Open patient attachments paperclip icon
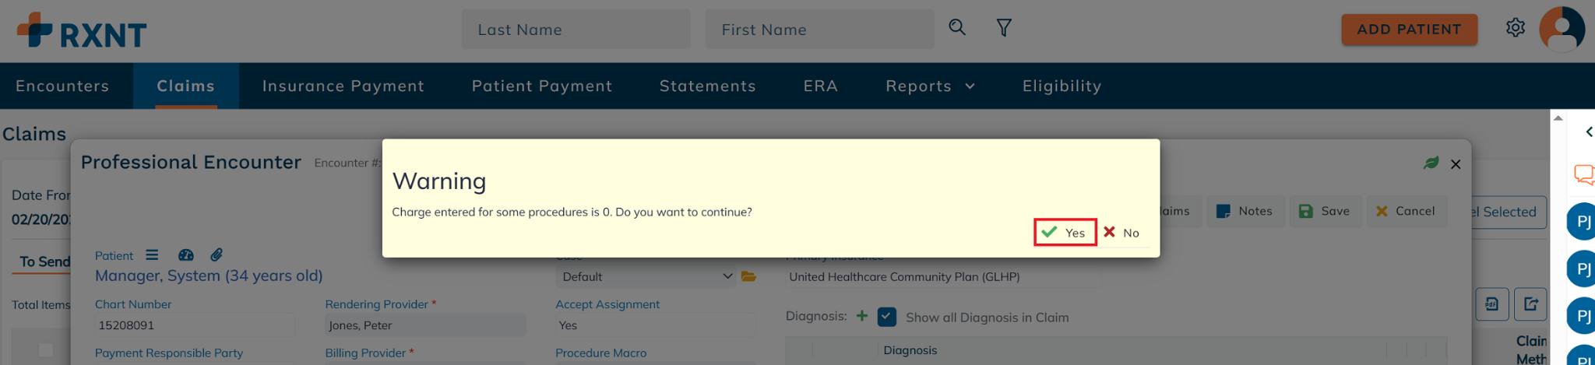 pos(217,255)
